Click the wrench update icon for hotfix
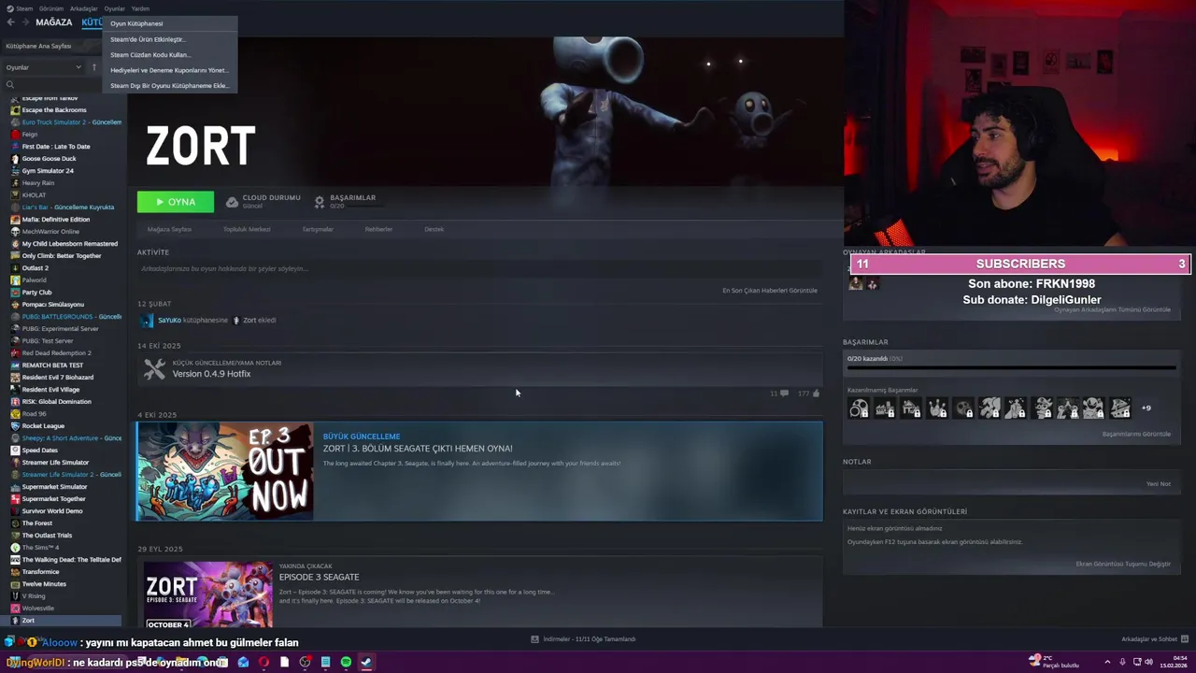This screenshot has width=1196, height=673. [x=154, y=370]
